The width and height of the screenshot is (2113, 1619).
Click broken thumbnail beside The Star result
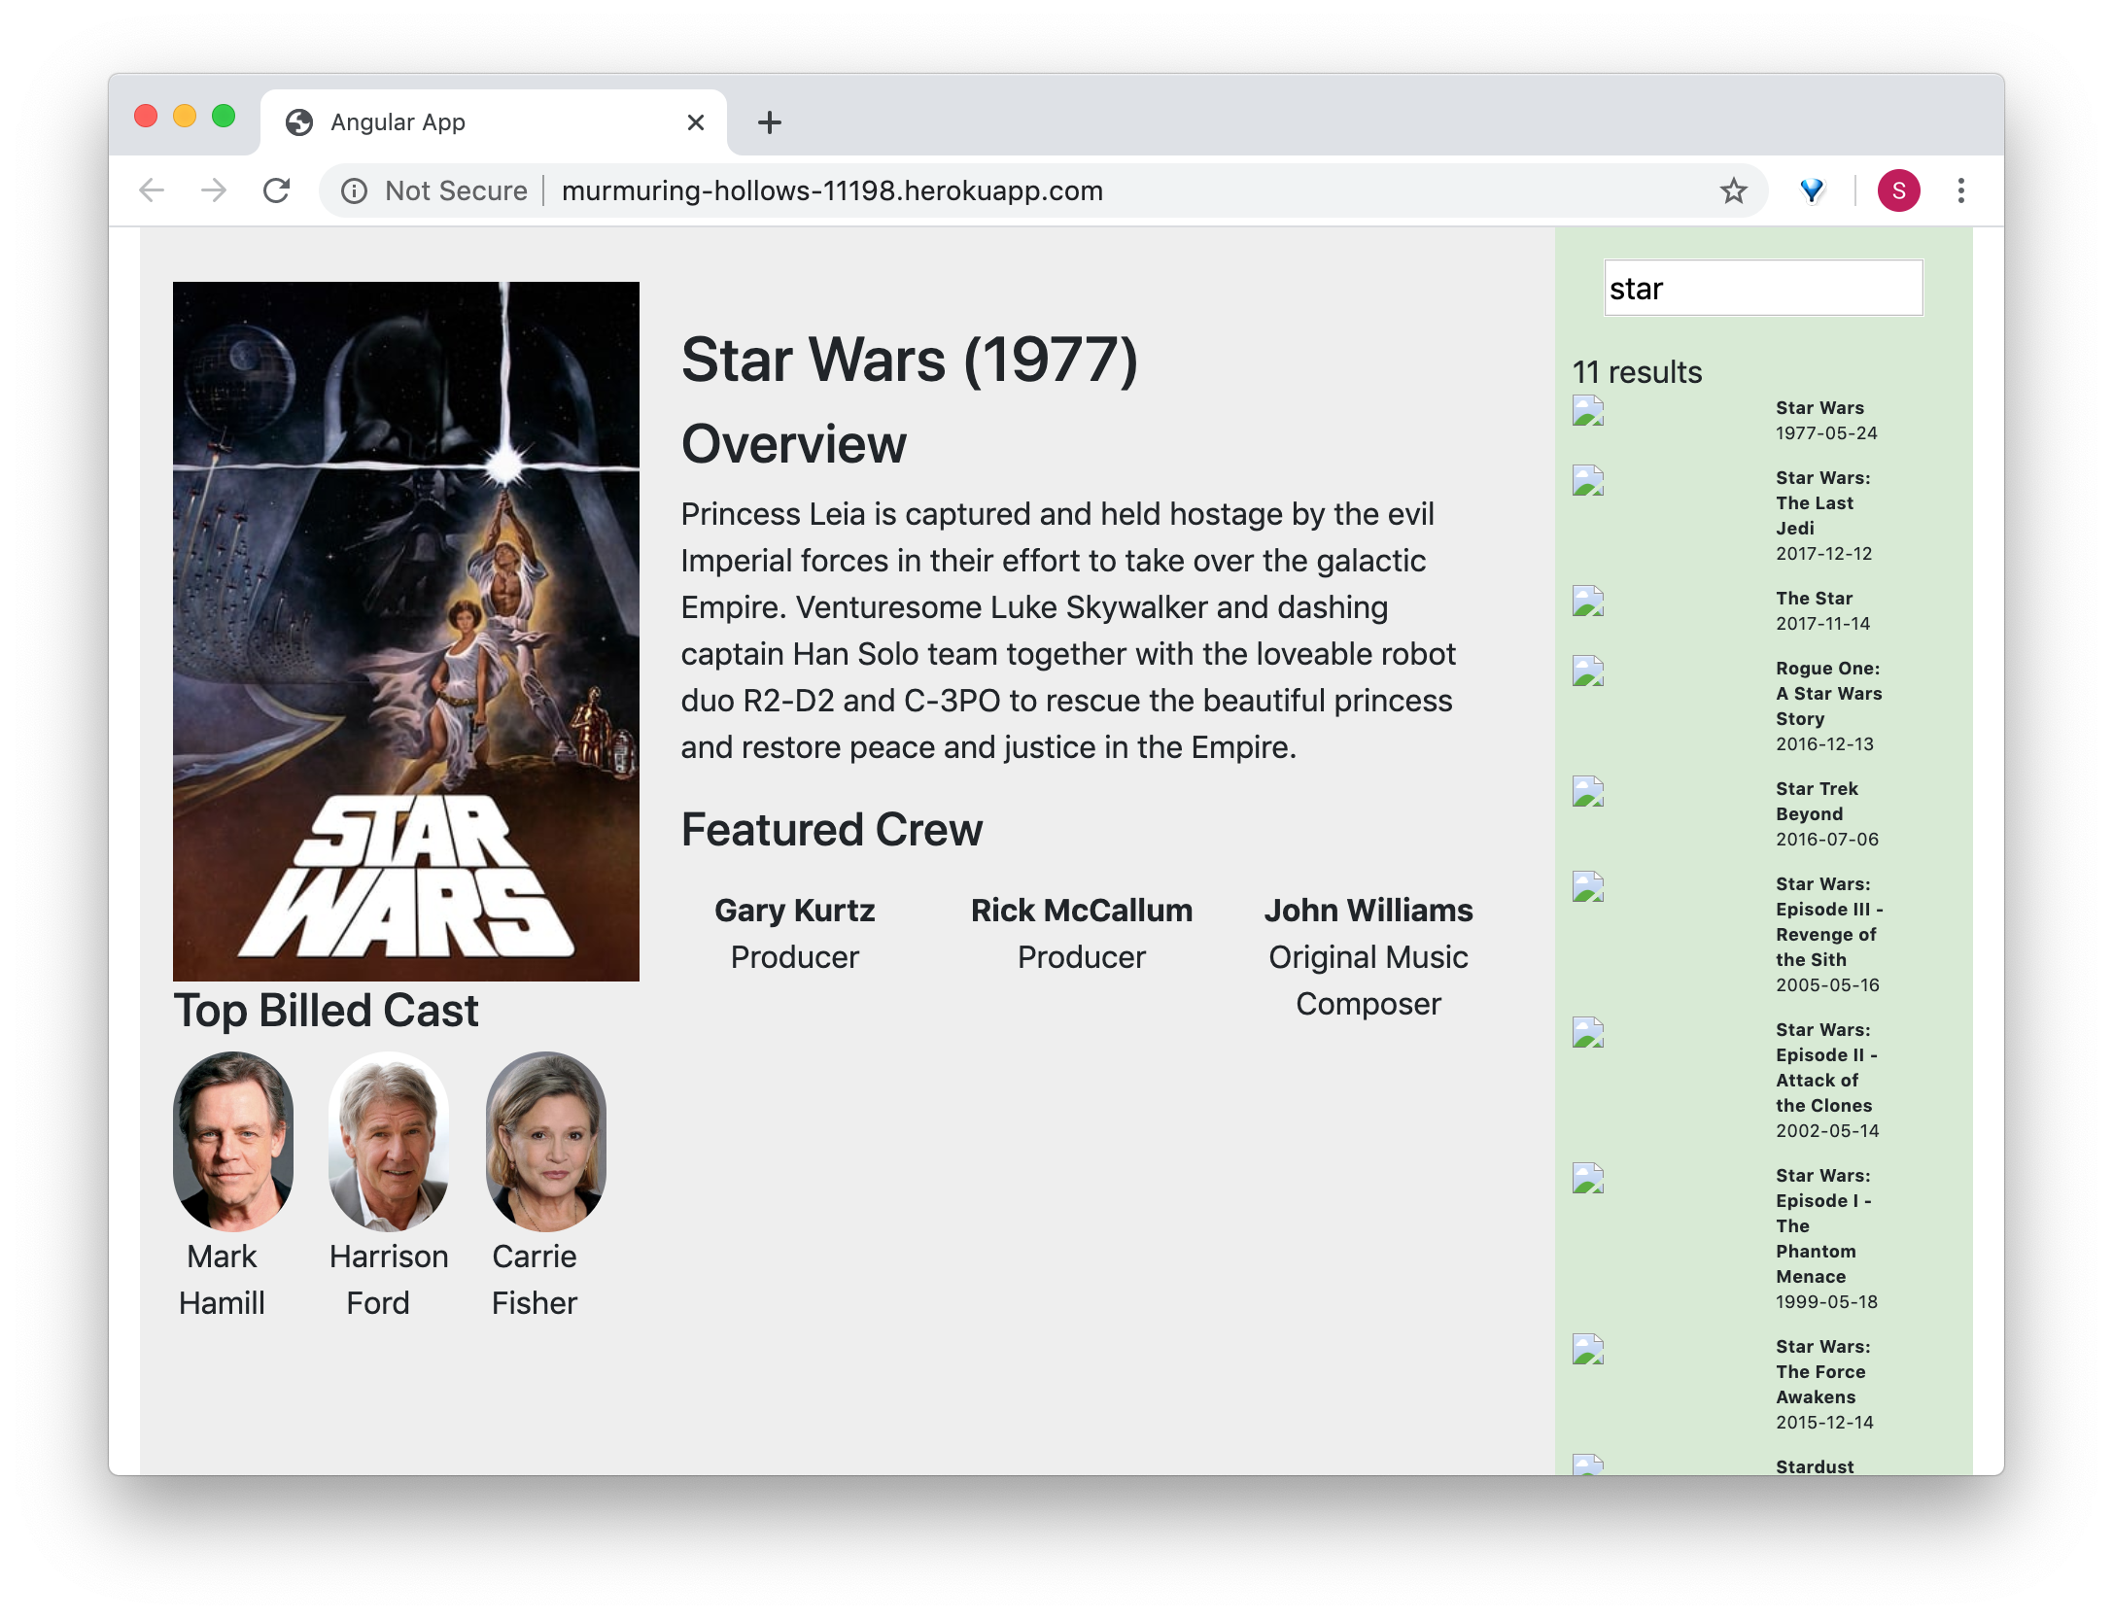pos(1588,601)
